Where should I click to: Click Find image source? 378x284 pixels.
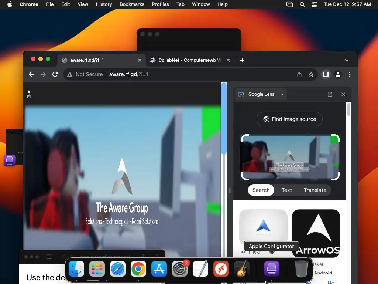pyautogui.click(x=289, y=119)
